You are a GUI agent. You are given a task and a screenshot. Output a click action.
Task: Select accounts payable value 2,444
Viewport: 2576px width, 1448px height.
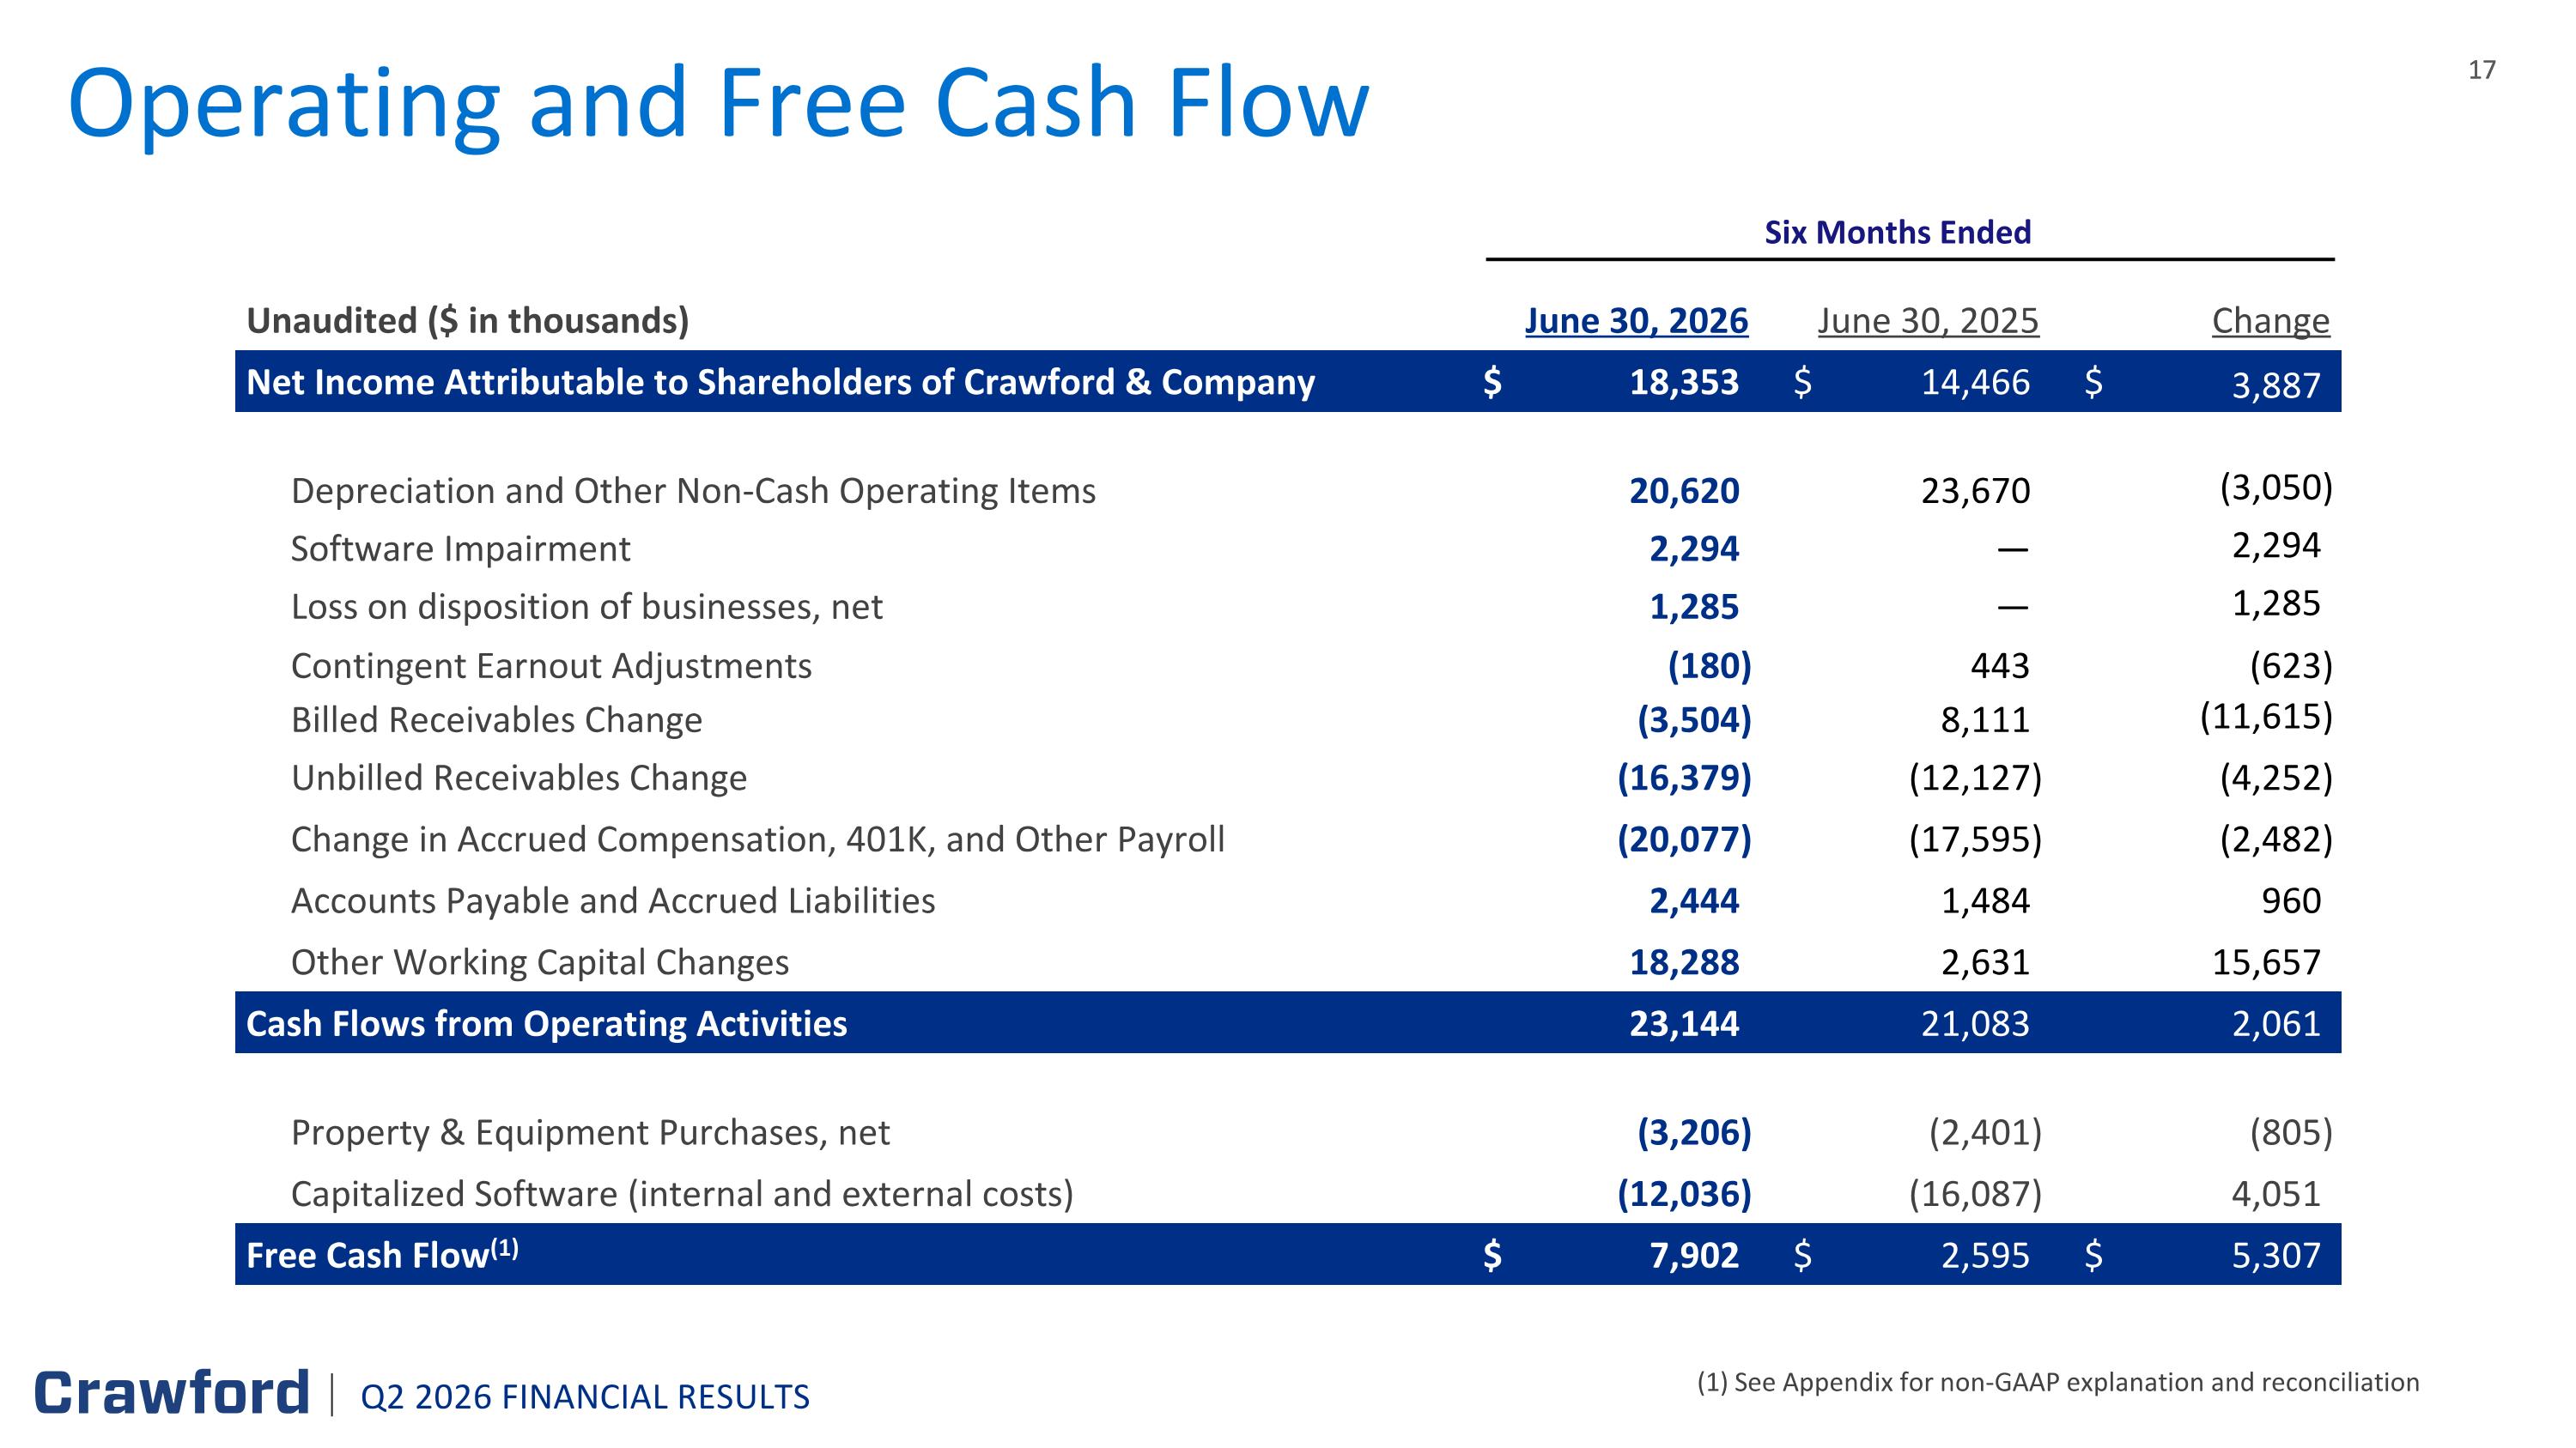coord(1694,900)
